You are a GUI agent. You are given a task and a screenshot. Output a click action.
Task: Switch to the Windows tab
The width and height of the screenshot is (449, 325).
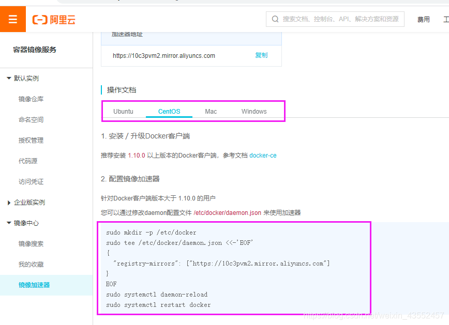[254, 111]
